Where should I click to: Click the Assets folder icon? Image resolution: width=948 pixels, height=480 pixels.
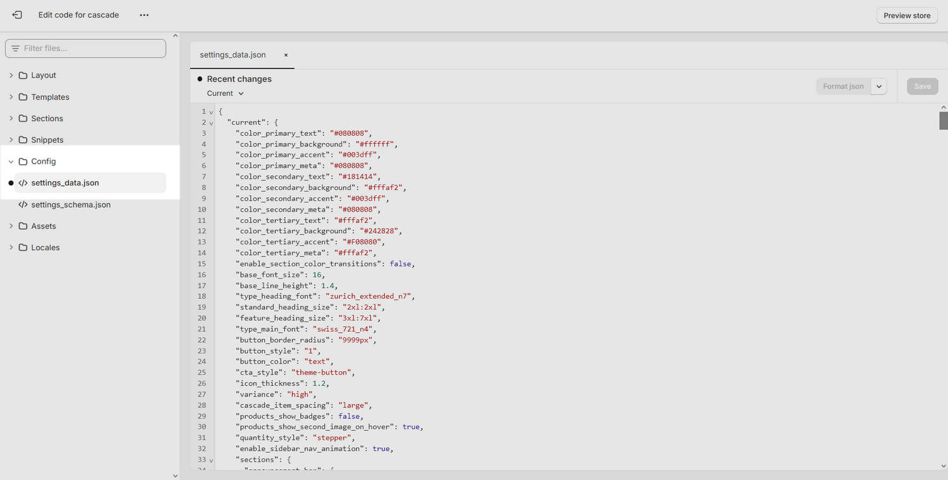point(23,225)
